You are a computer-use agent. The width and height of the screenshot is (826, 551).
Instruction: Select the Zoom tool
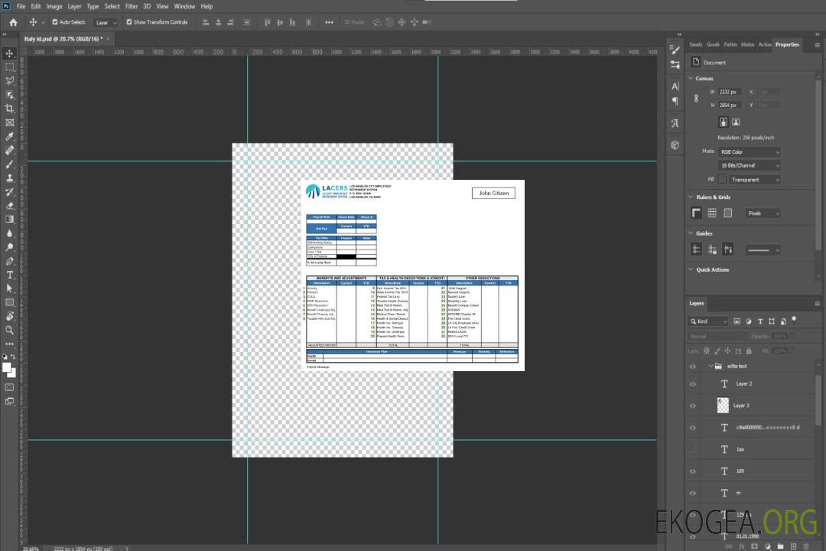pyautogui.click(x=10, y=330)
